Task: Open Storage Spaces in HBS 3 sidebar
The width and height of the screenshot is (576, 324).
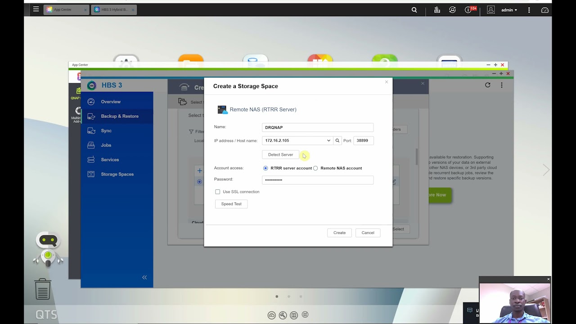Action: (117, 174)
